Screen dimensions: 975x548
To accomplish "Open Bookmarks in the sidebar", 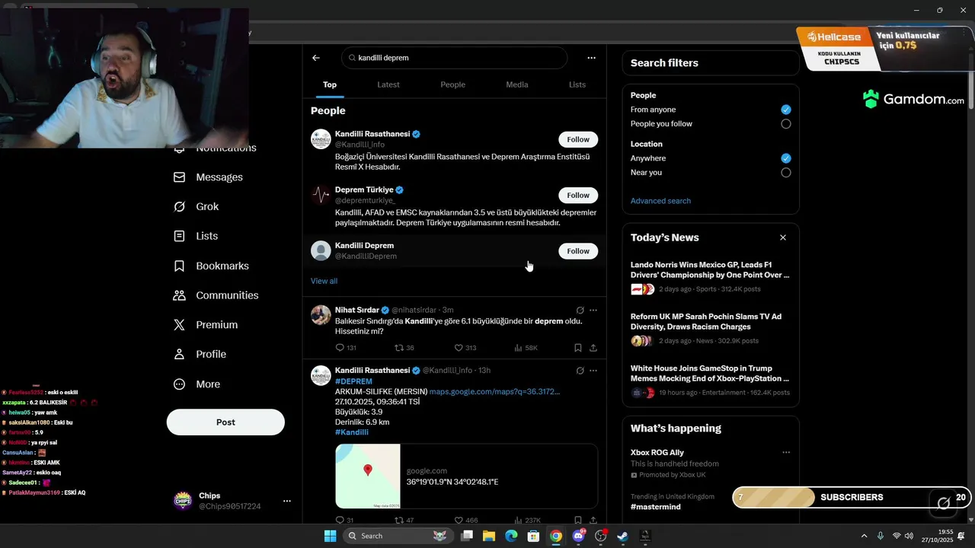I will point(211,266).
